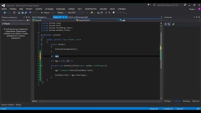
Task: Switch to the Команд... tab in properties
Action: [x=187, y=101]
